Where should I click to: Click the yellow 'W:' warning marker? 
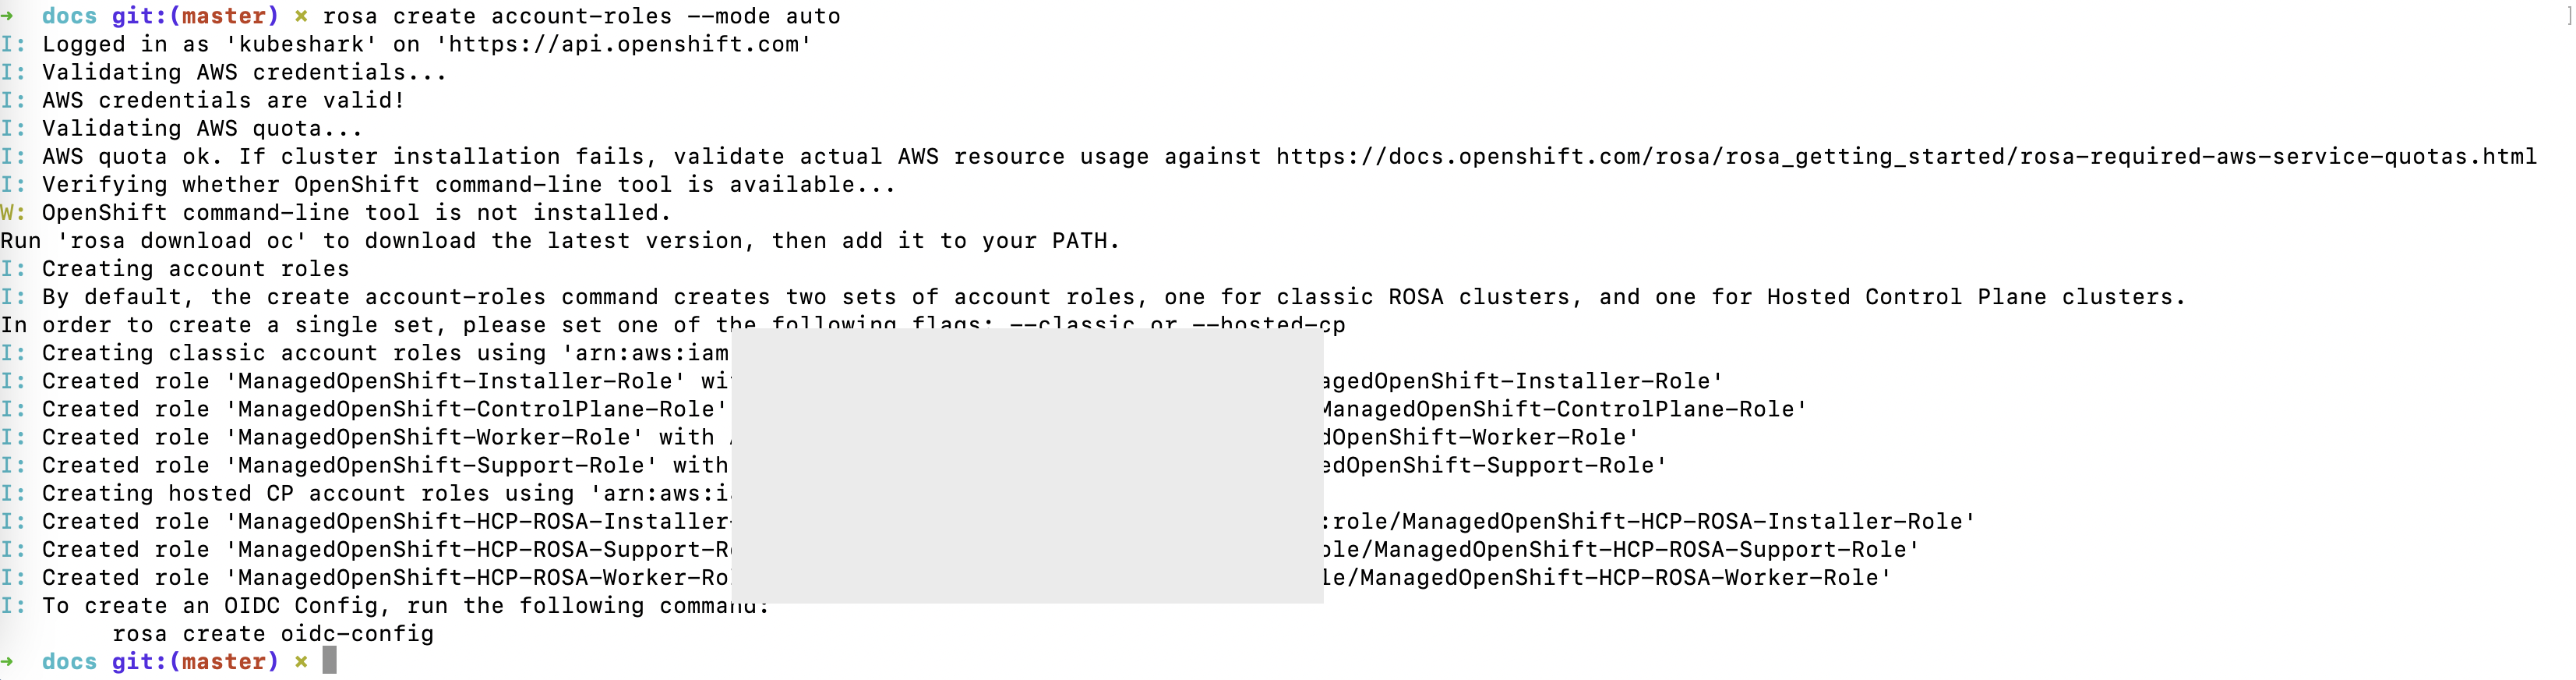13,212
